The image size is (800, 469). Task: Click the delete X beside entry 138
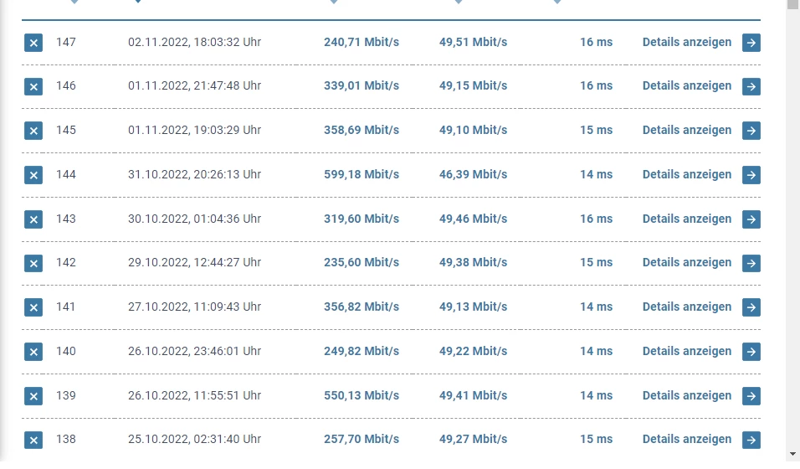(x=33, y=440)
